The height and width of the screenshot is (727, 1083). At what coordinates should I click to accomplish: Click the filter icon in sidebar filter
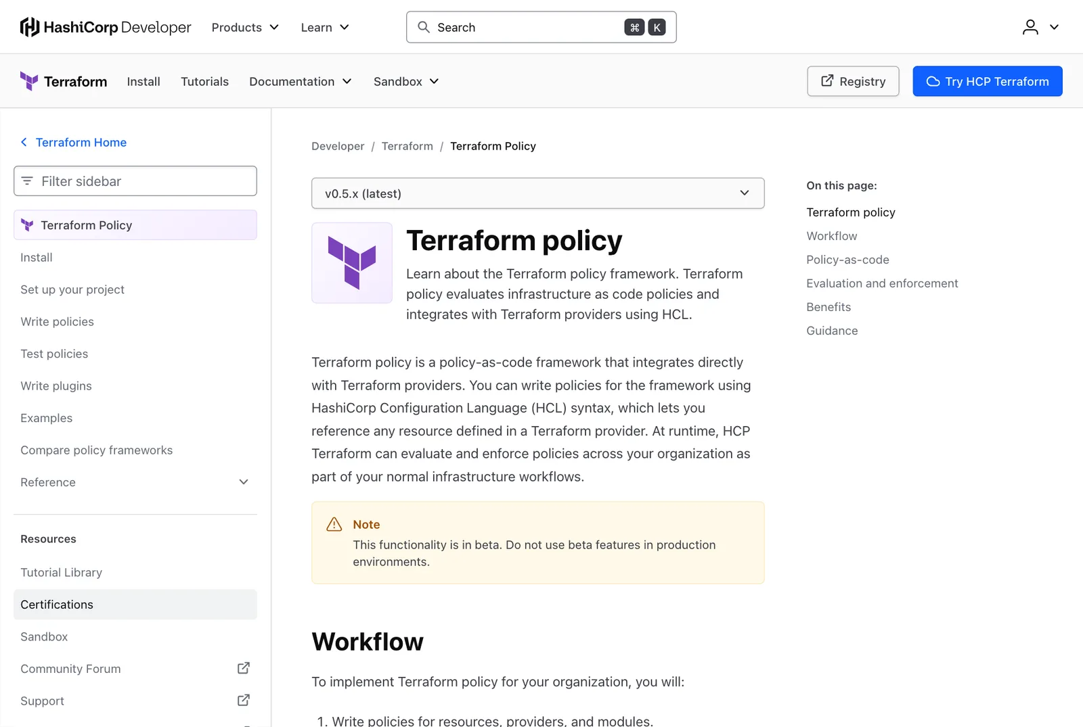27,181
